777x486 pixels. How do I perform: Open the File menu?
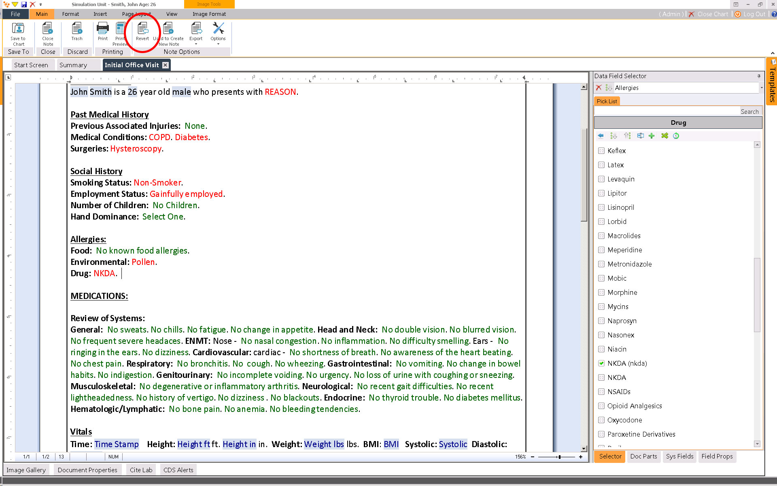point(15,14)
